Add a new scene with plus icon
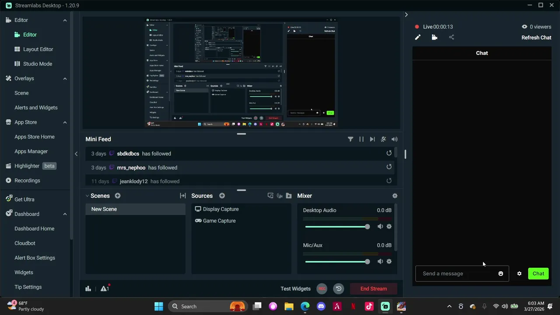The height and width of the screenshot is (315, 560). pos(118,196)
